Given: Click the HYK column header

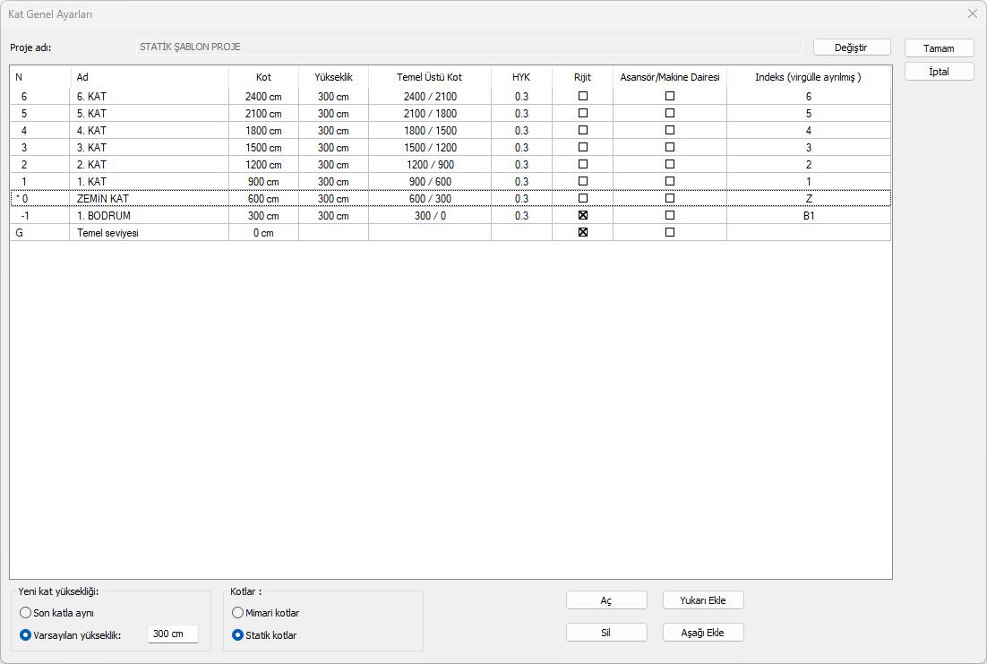Looking at the screenshot, I should pos(521,77).
